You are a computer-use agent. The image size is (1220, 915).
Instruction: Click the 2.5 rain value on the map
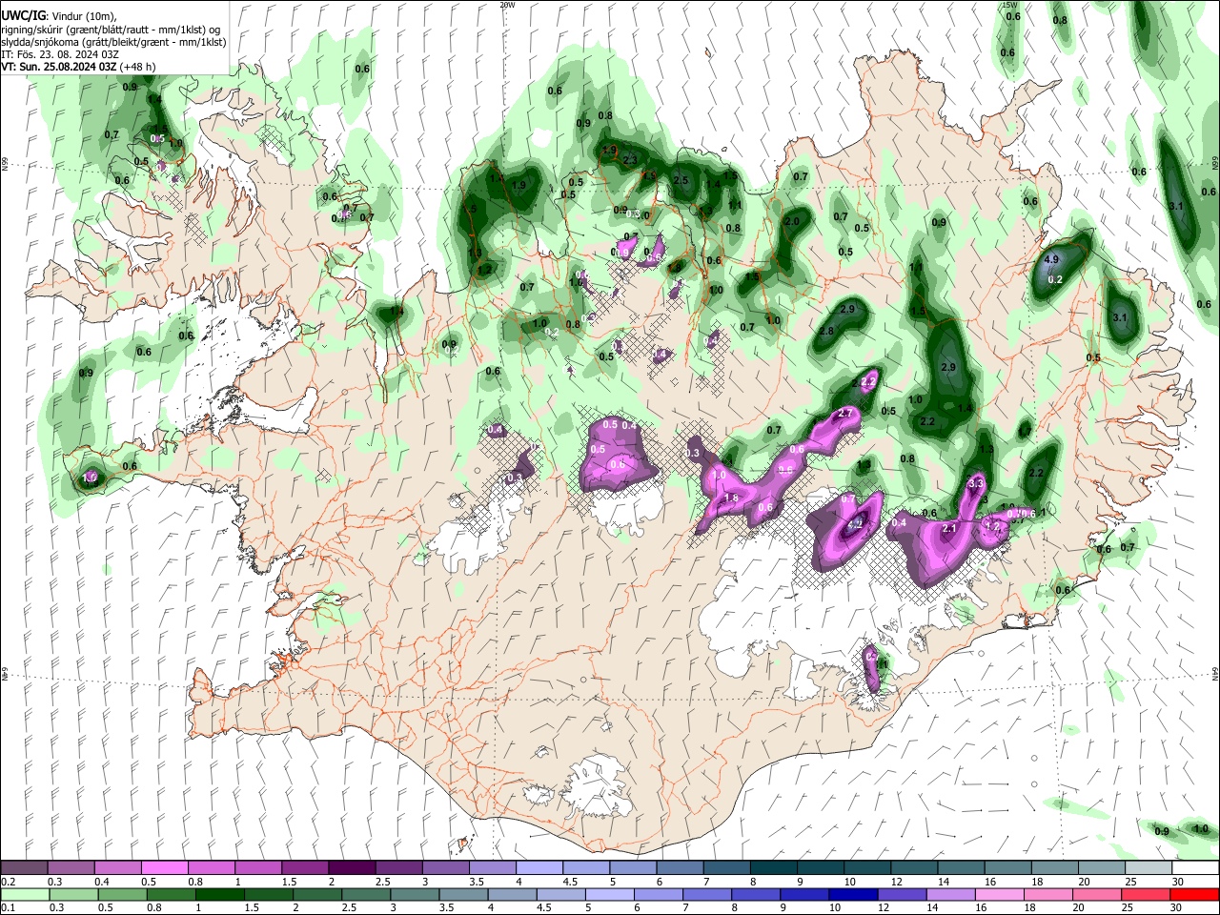[681, 180]
